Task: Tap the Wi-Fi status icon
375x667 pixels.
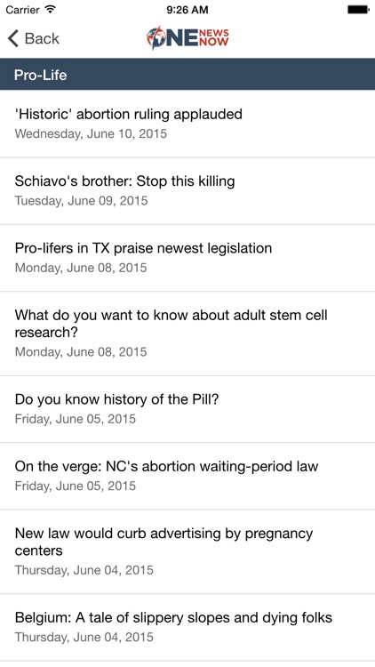Action: pos(51,10)
